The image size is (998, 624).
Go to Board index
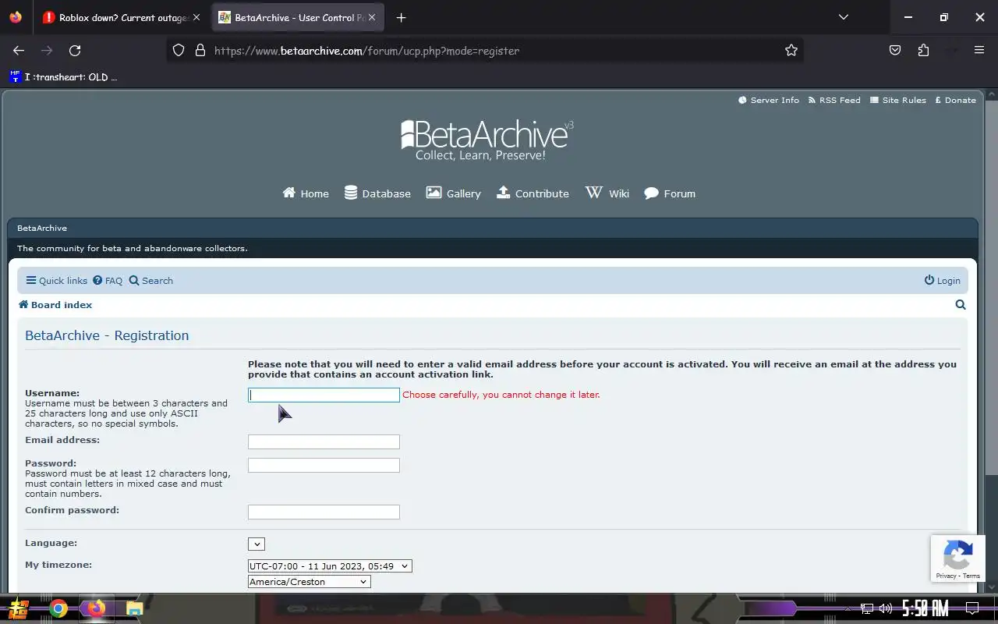[55, 305]
